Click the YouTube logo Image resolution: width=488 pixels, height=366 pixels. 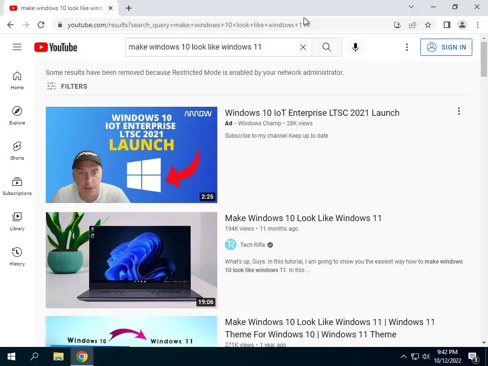click(56, 47)
